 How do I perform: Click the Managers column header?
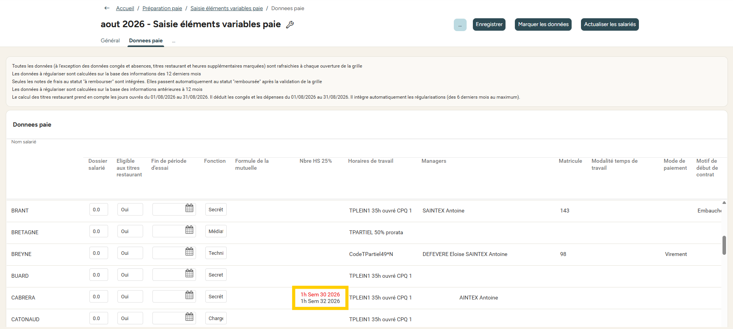click(x=434, y=161)
